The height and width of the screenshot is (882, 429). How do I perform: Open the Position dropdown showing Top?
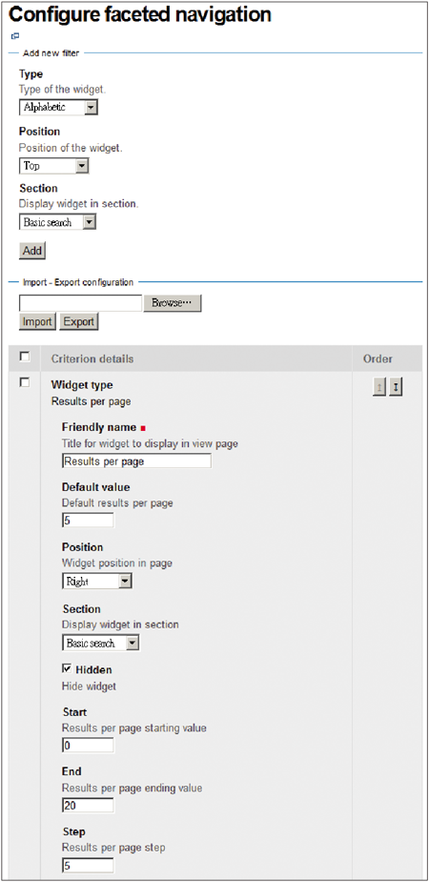click(x=54, y=166)
